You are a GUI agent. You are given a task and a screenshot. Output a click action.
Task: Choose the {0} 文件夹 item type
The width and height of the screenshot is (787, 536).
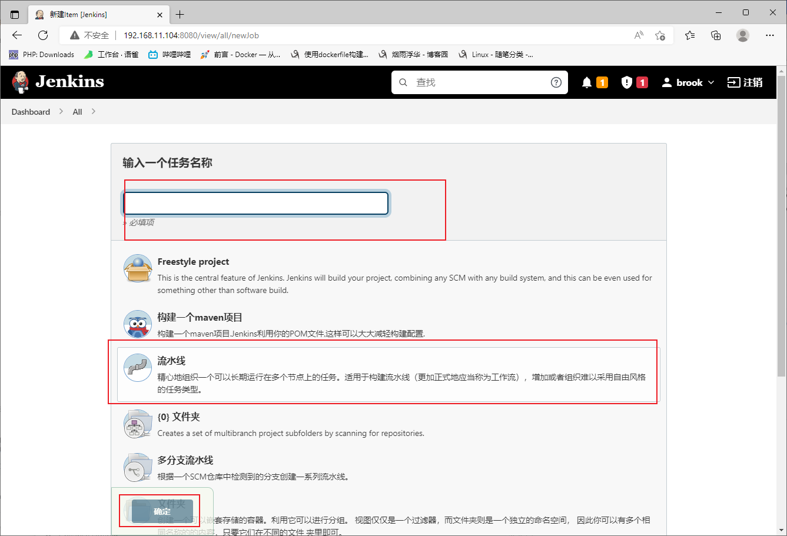[178, 417]
